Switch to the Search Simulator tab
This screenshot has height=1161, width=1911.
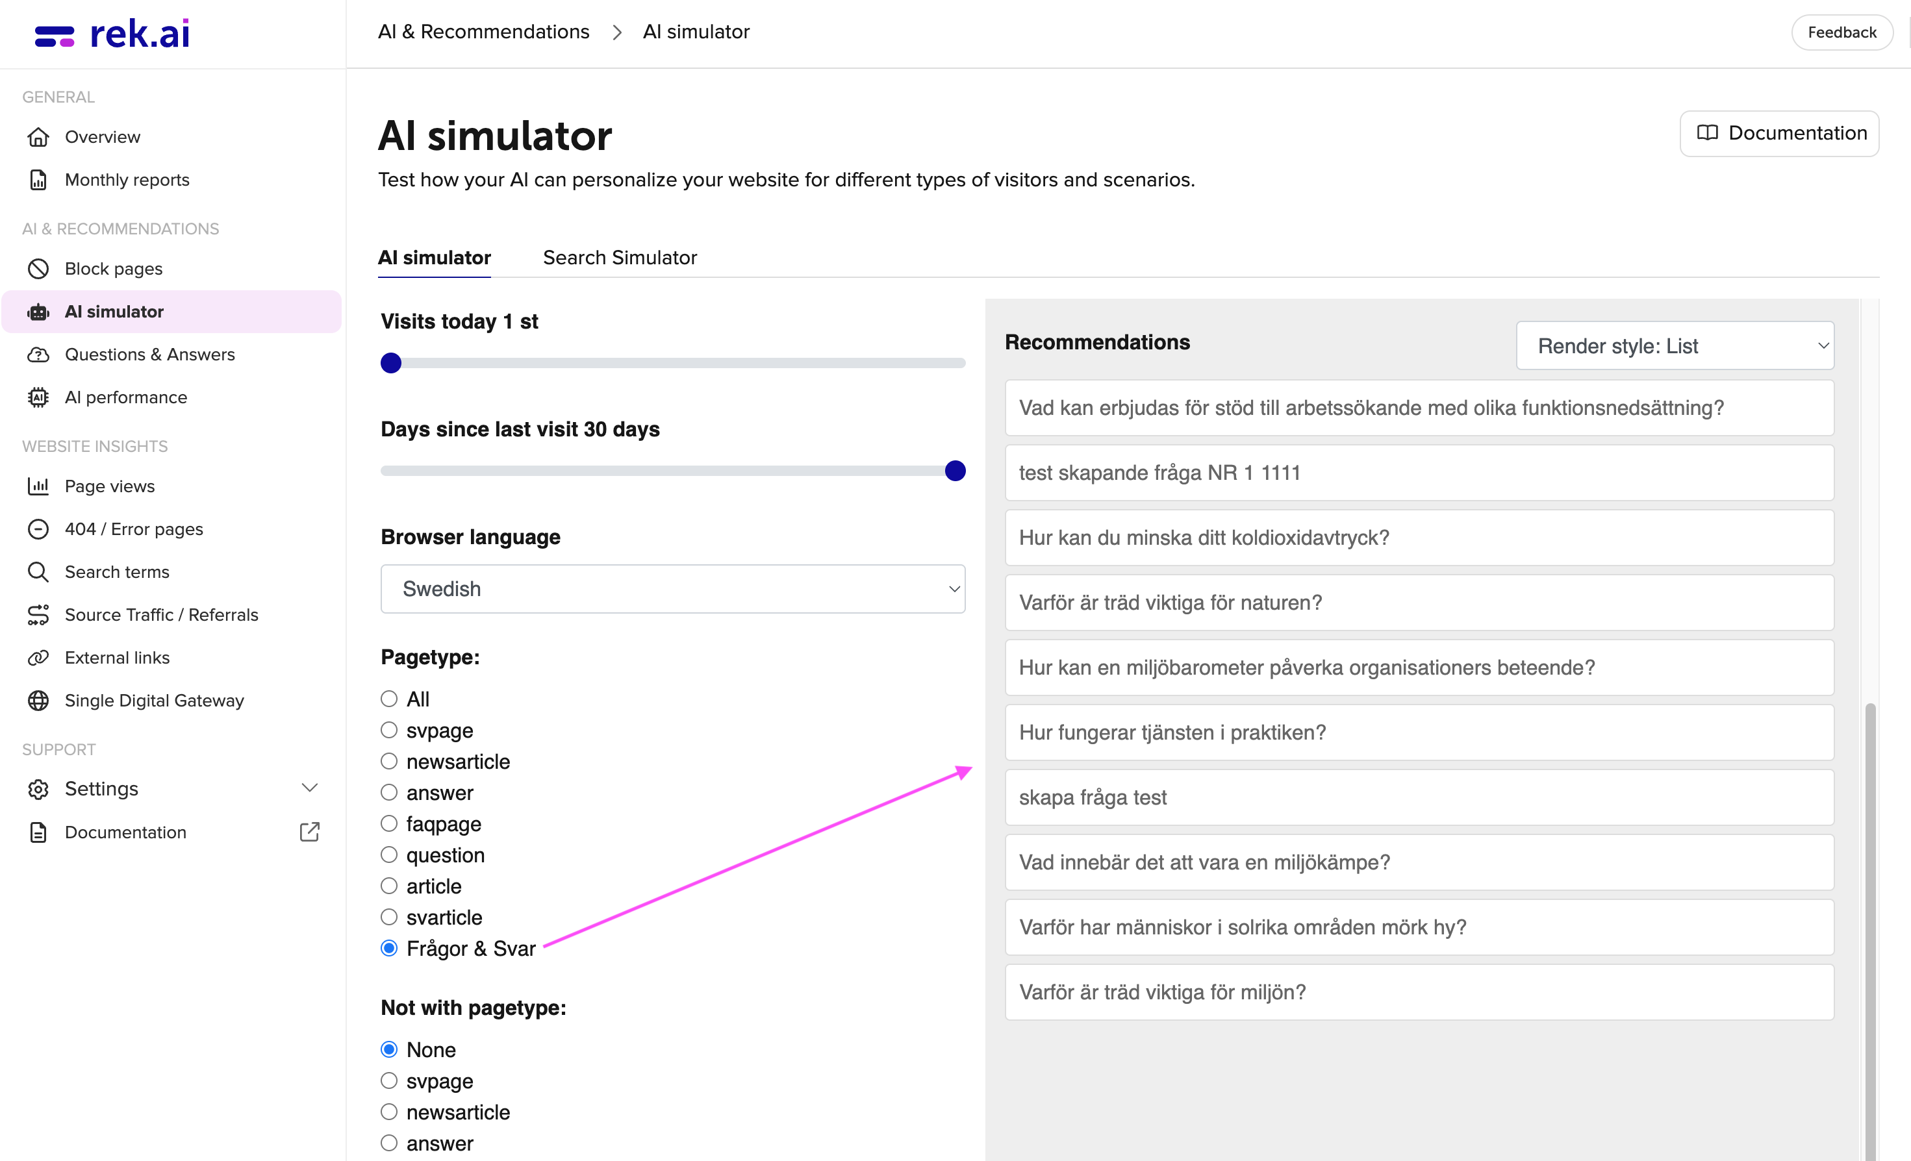(620, 256)
